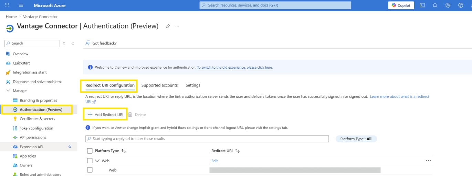The height and width of the screenshot is (176, 472).
Task: Tick the child Web row checkbox
Action: point(90,170)
